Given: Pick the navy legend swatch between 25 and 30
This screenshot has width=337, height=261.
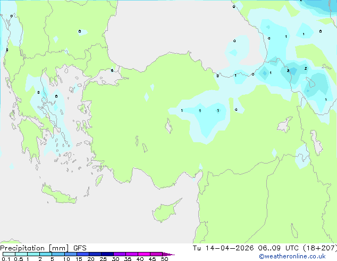Looking at the screenshot, I should coord(107,254).
